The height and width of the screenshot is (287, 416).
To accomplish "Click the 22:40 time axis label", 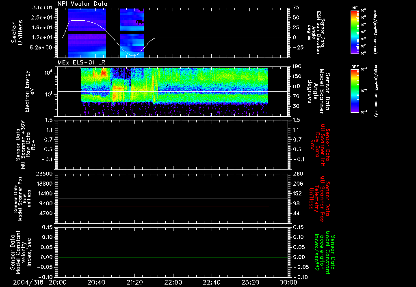I will point(211,282).
